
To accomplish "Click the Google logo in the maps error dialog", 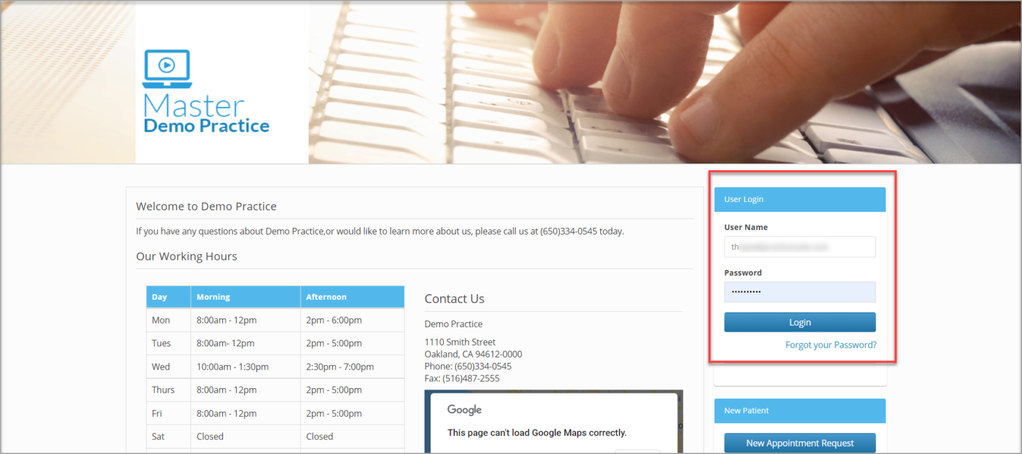I will 463,410.
